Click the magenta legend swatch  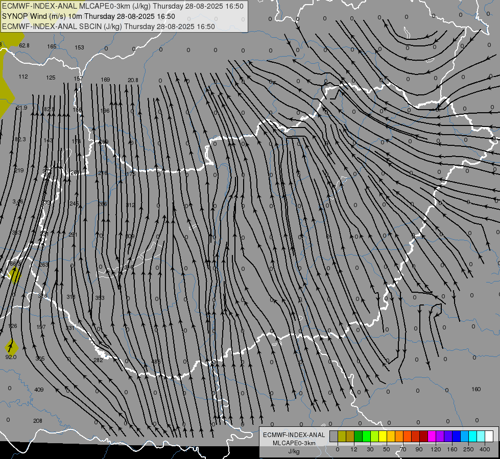432,436
